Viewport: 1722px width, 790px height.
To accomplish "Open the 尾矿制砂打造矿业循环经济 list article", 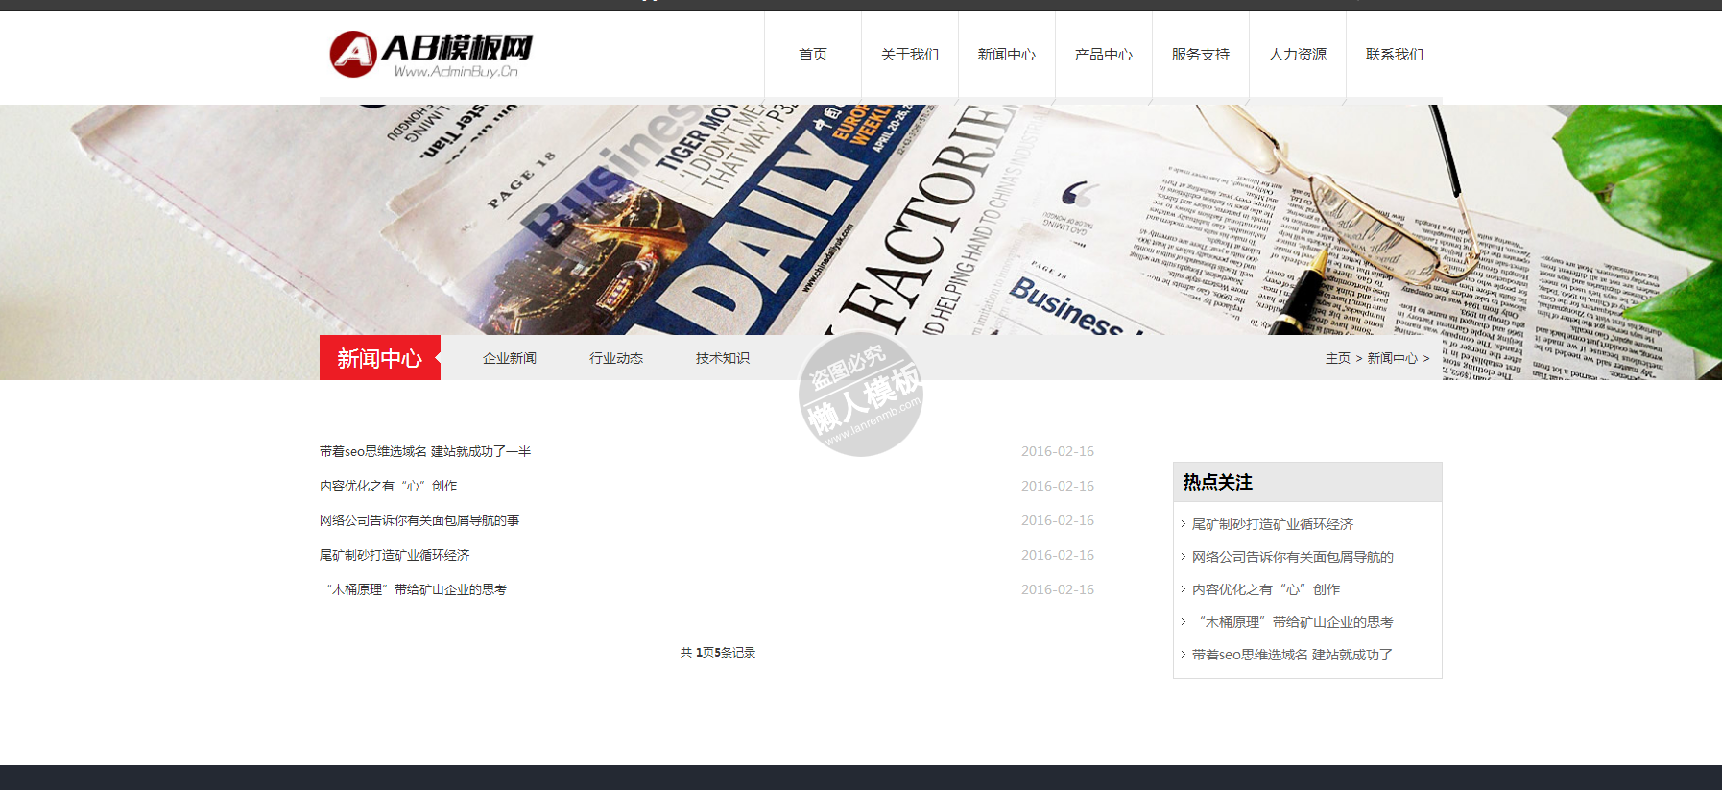I will [x=395, y=555].
